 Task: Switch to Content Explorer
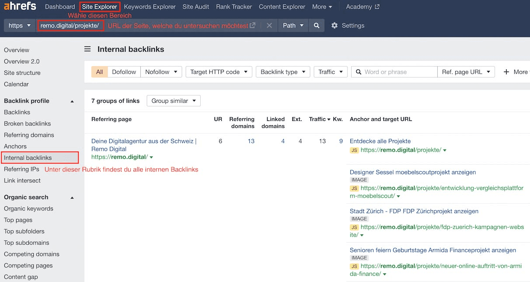[x=282, y=7]
